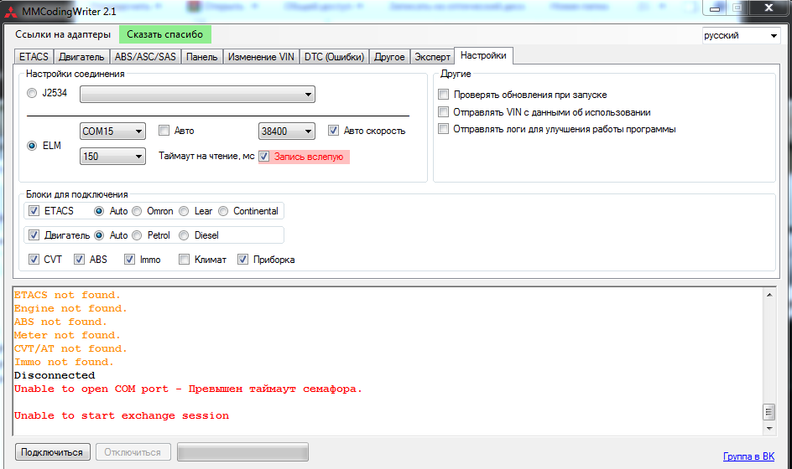Select Двигатель Auto radio button
Viewport: 792px width, 469px height.
click(99, 235)
